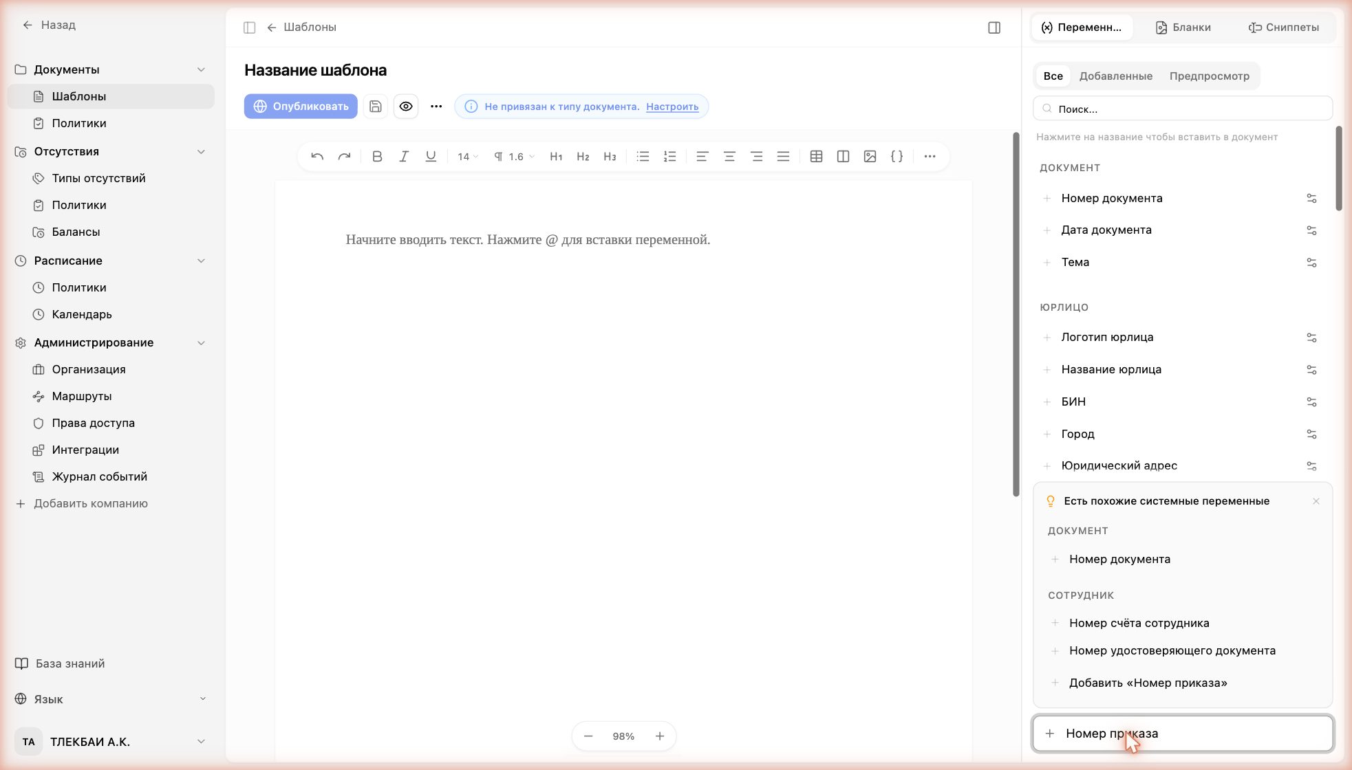Zoom in the document

pyautogui.click(x=660, y=736)
